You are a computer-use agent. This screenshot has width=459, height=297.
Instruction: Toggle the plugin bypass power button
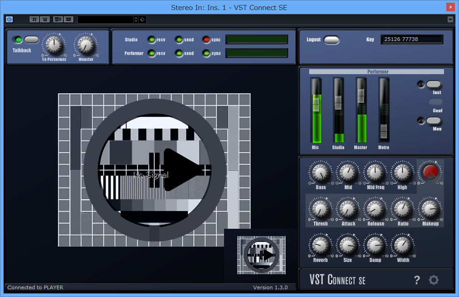[10, 19]
